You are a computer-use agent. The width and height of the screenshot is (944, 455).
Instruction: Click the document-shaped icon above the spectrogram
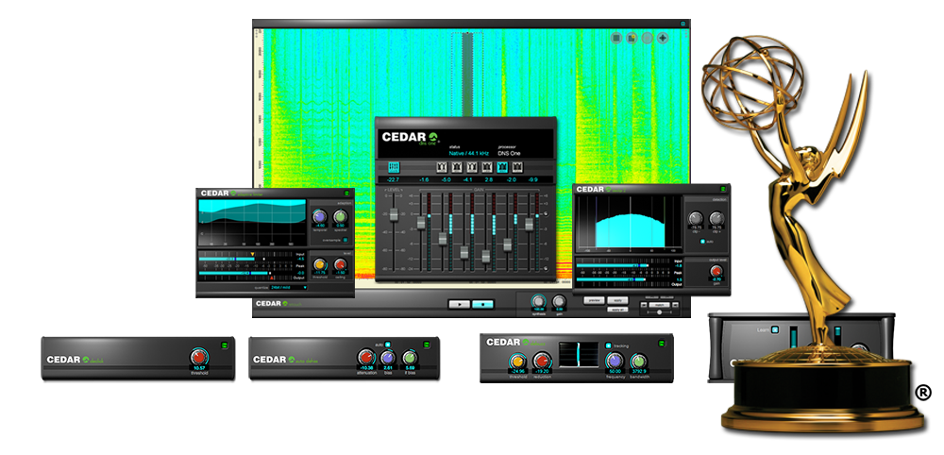(632, 38)
